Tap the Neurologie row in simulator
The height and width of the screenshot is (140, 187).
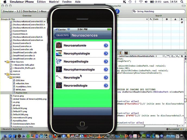83,77
